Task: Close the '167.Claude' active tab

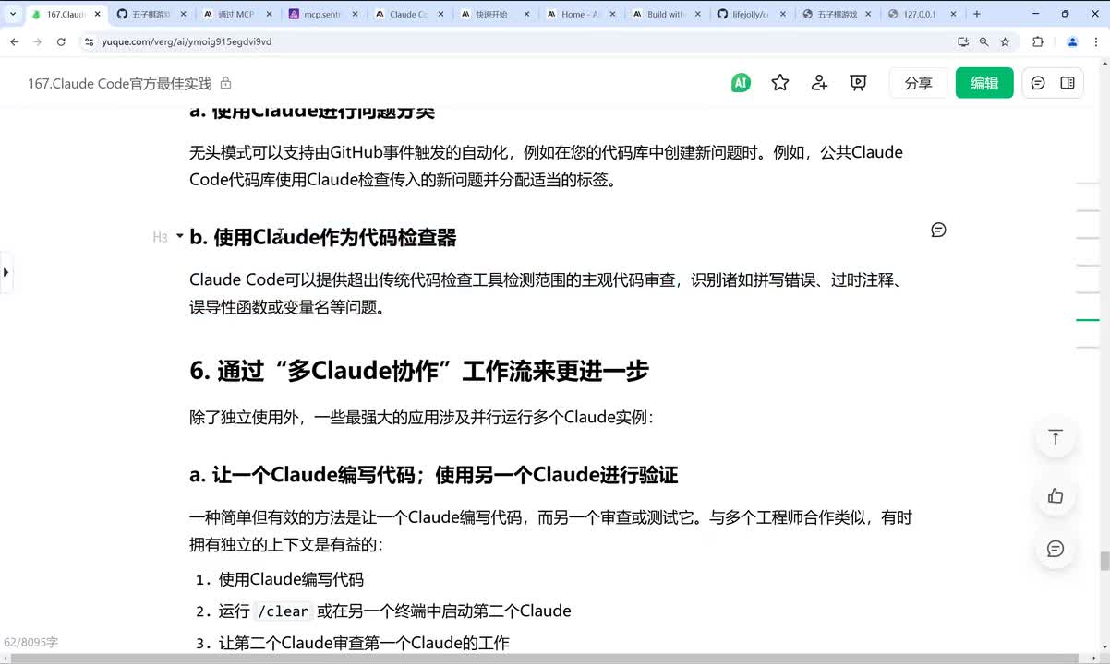Action: 97,15
